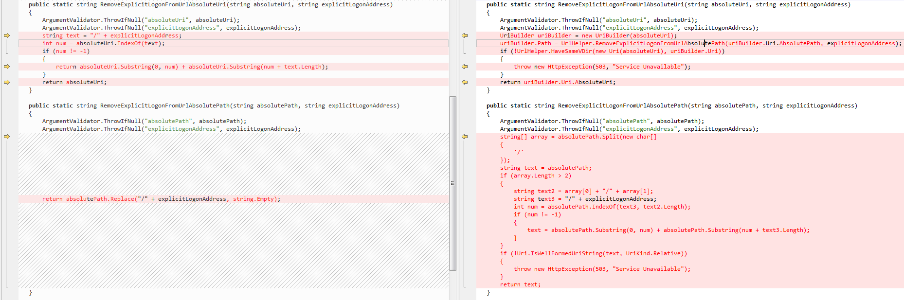Click right-gutter arrow beside 'return uriBuilder.Uri.AbsoluteUri;' line
904x300 pixels.
[465, 82]
